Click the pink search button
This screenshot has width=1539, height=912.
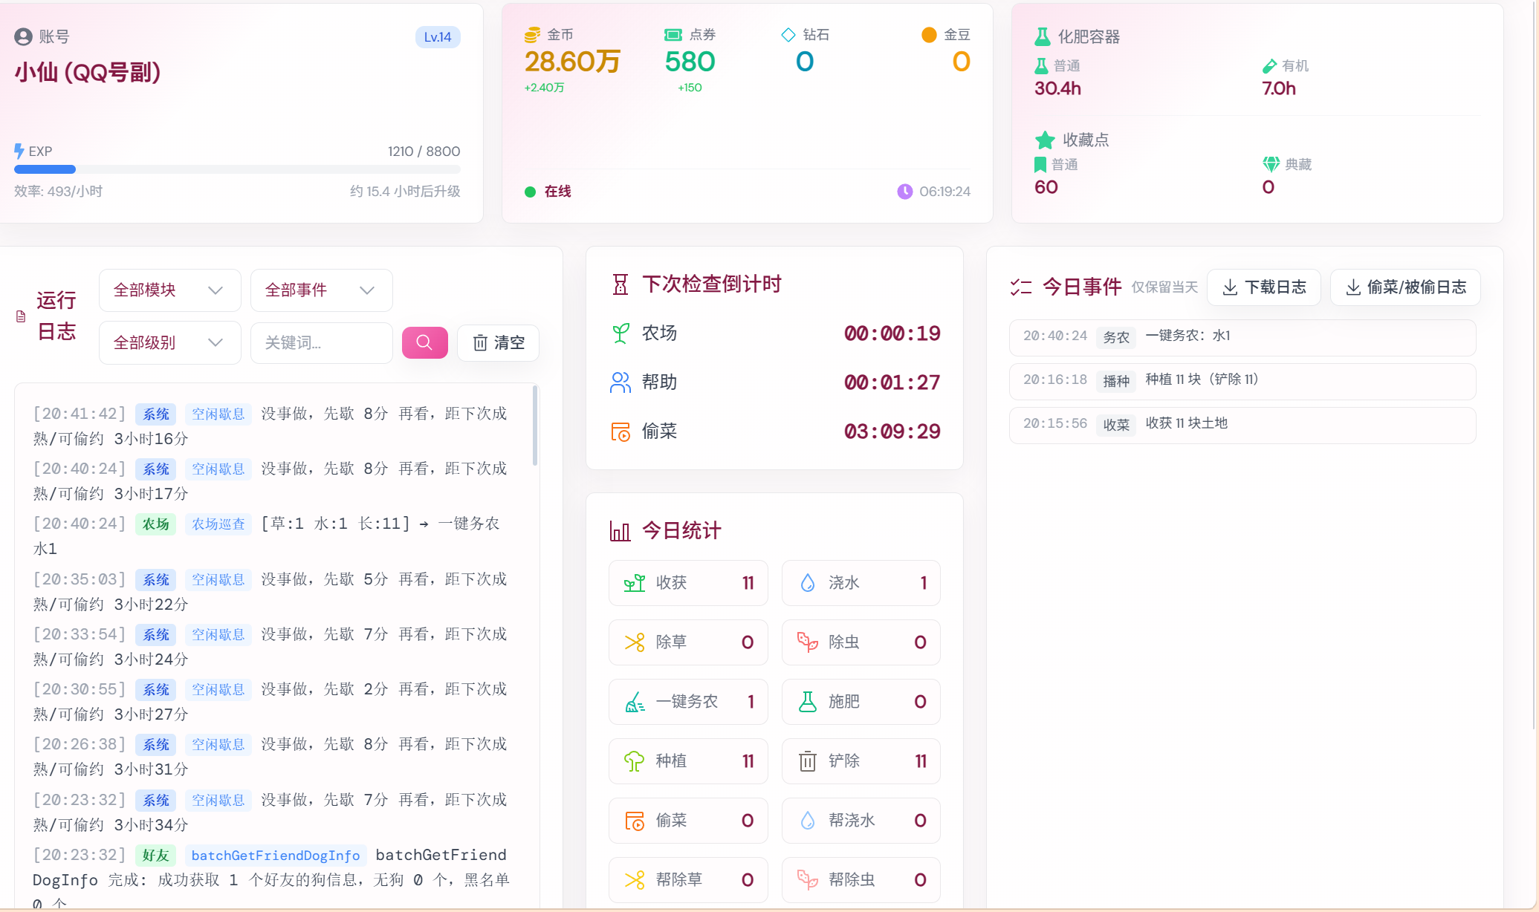coord(424,342)
